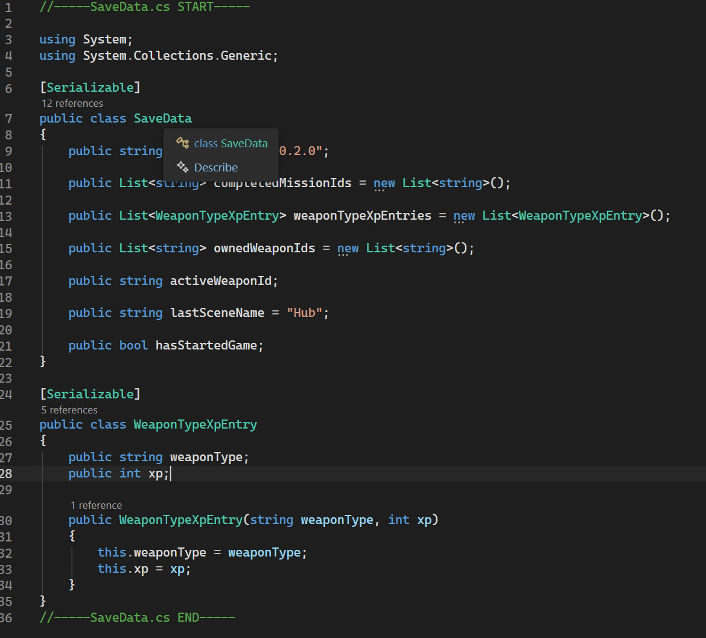Click the 'new' keyword on line 11

pos(384,183)
